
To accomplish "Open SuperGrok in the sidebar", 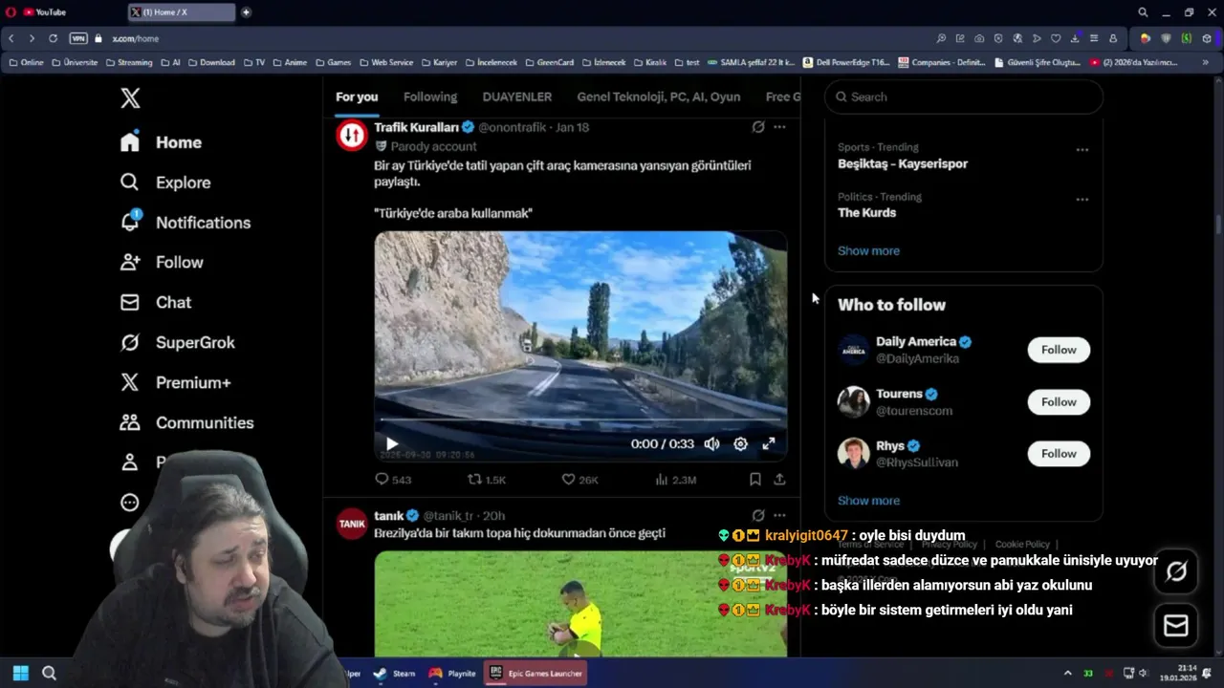I will tap(177, 342).
